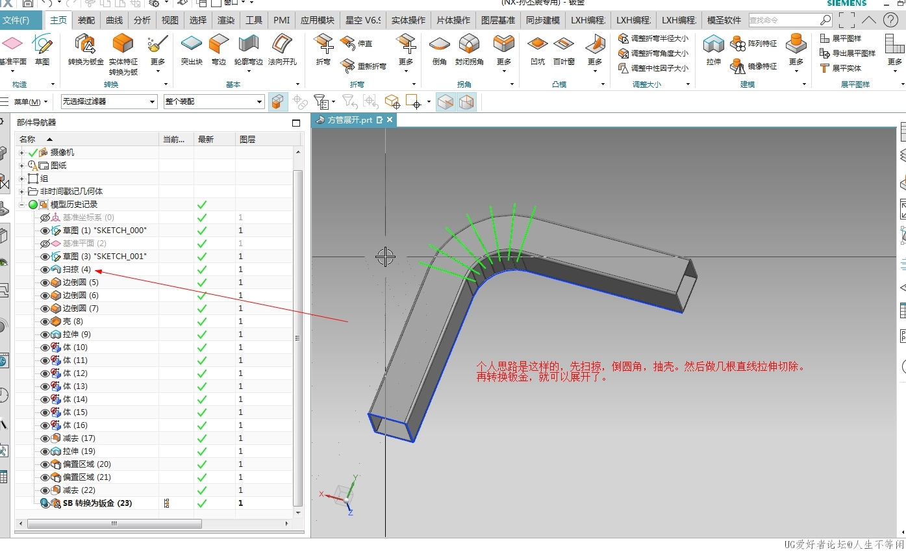Toggle visibility of 壳 (8) feature
906x552 pixels.
pyautogui.click(x=45, y=321)
